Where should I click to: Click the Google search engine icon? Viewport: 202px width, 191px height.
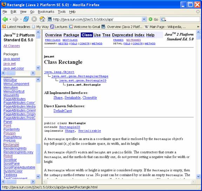pos(163,19)
